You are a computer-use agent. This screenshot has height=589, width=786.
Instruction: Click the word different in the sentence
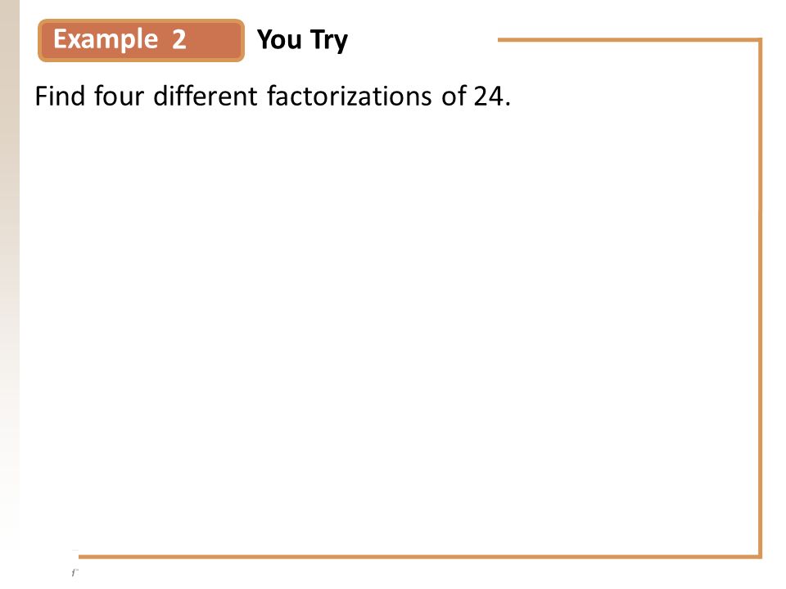tap(205, 96)
